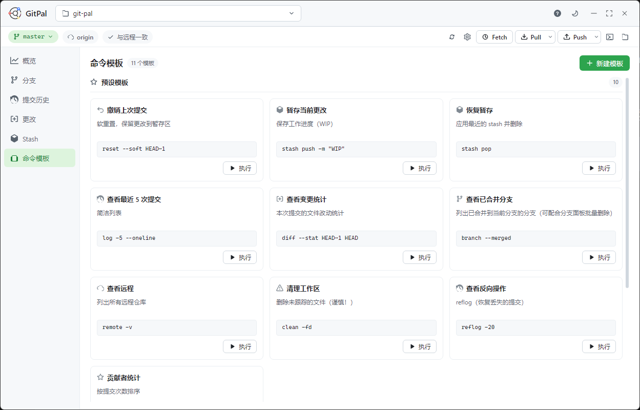Viewport: 640px width, 410px height.
Task: Expand the Pull options dropdown arrow
Action: [x=550, y=37]
